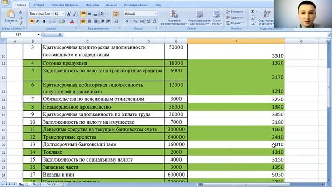Open the Вид ribbon tab
Image resolution: width=332 pixels, height=187 pixels.
tap(158, 5)
